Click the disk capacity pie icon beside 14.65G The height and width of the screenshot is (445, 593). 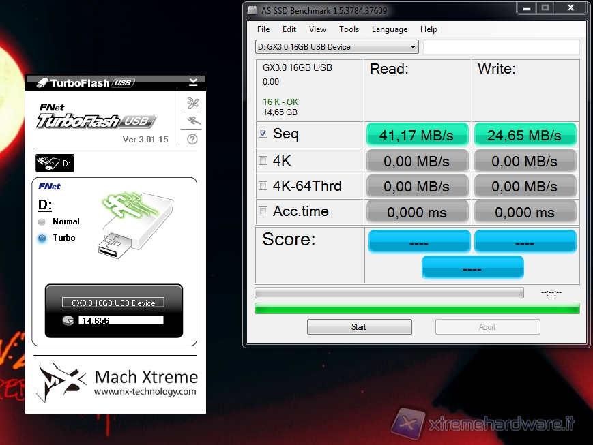point(68,320)
